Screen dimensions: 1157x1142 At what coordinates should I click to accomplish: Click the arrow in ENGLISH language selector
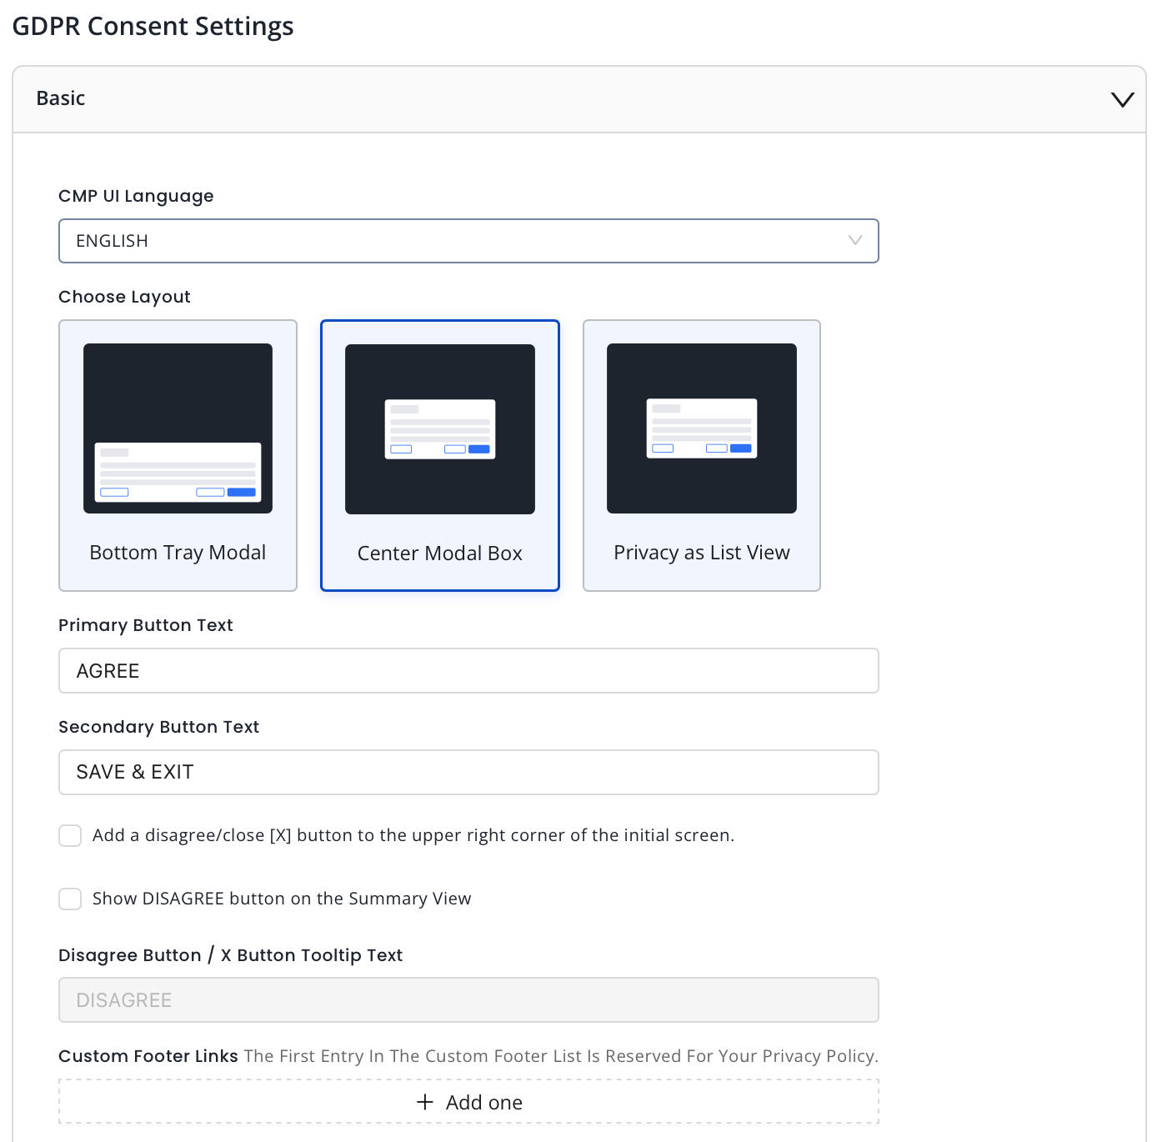[x=854, y=240]
